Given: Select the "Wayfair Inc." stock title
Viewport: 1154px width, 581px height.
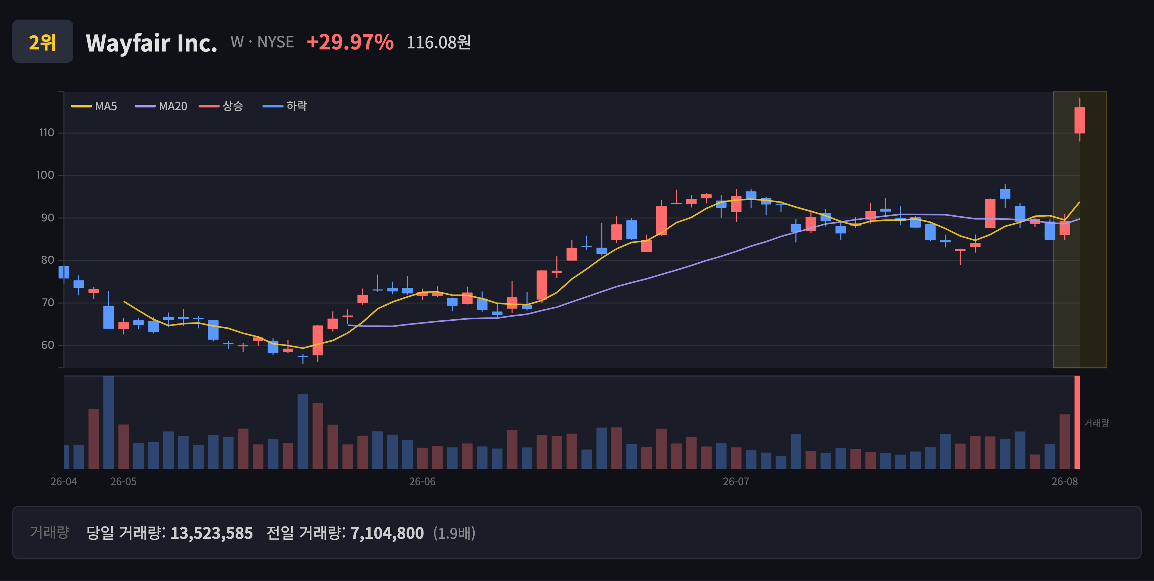Looking at the screenshot, I should (x=151, y=43).
